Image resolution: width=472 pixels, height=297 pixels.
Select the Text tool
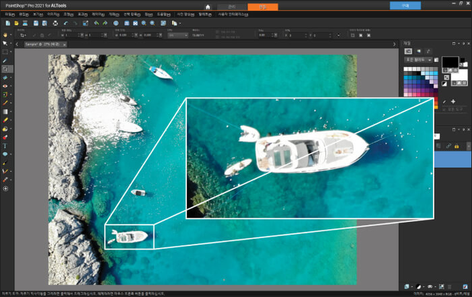point(5,146)
